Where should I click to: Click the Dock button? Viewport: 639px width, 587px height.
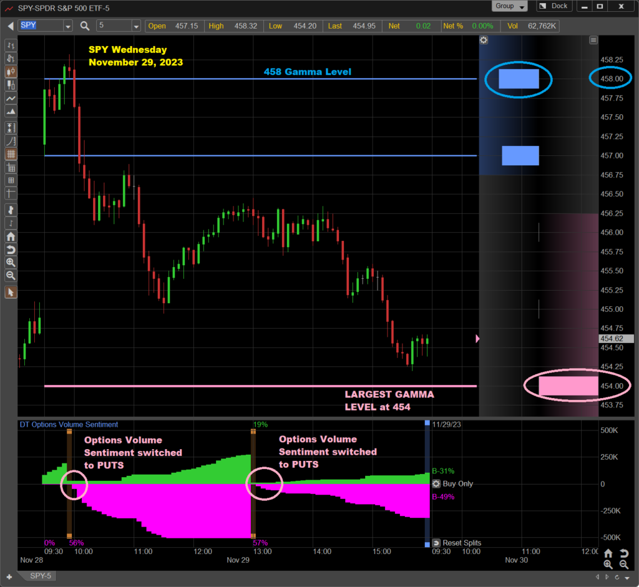554,6
